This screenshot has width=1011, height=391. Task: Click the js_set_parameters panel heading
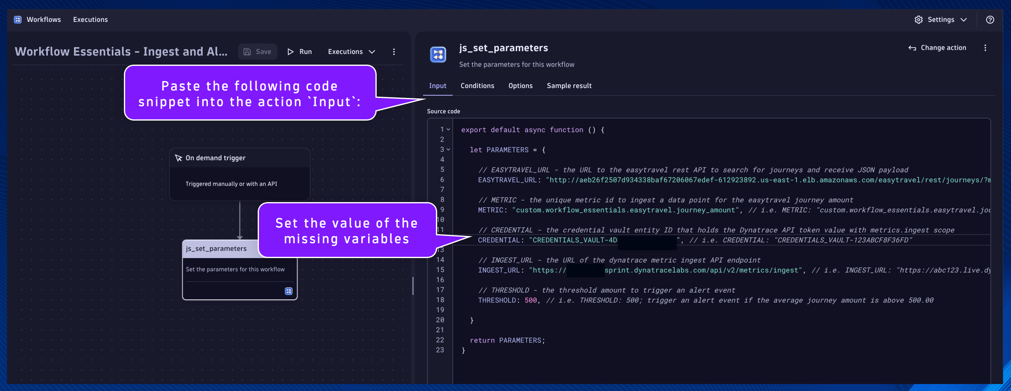[x=503, y=48]
